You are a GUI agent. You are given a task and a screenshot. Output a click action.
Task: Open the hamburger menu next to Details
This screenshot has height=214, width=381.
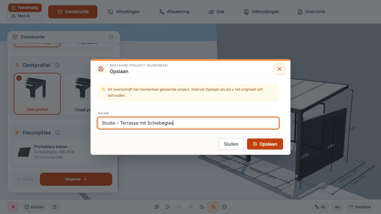click(x=55, y=207)
